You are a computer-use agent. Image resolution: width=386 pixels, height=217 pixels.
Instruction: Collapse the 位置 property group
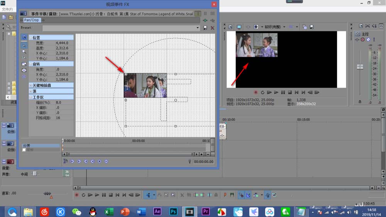31,38
